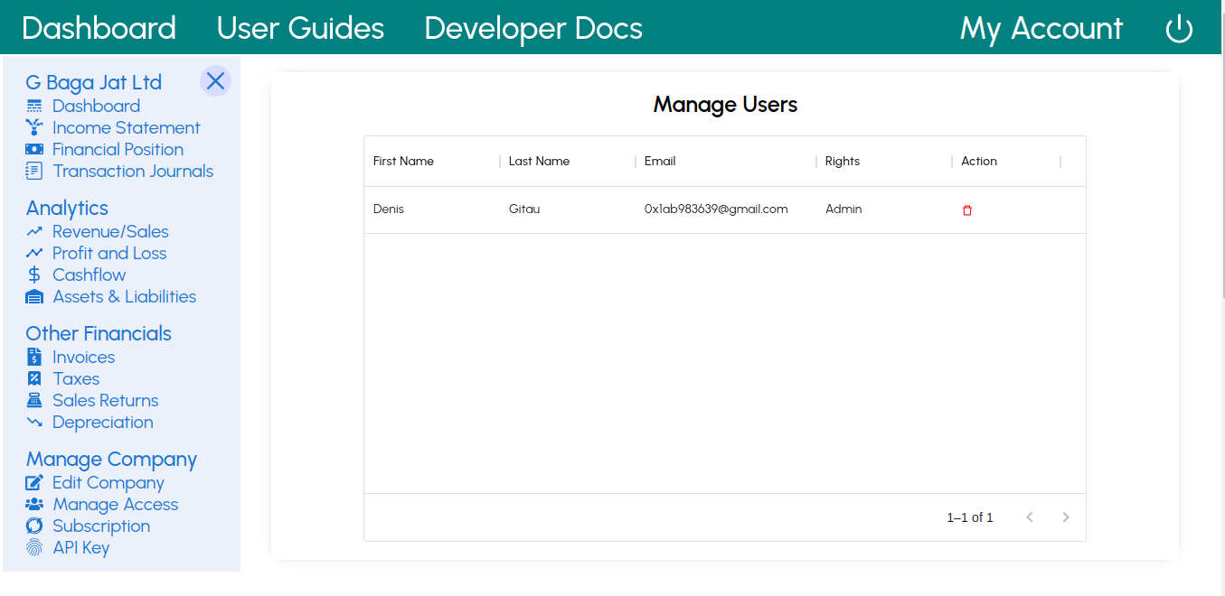
Task: Close the sidebar with X button
Action: point(215,81)
